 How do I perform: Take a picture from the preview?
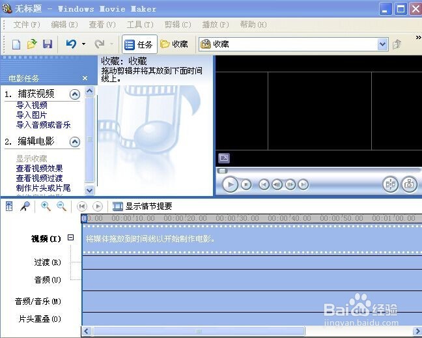[410, 184]
